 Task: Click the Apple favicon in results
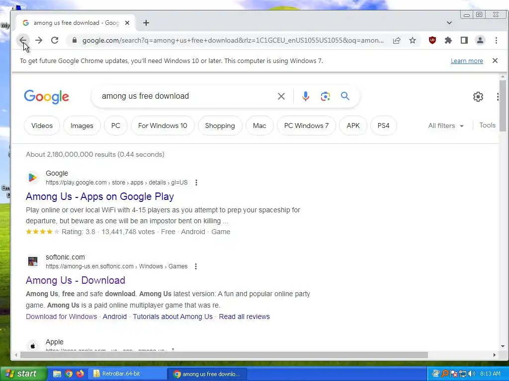coord(32,346)
